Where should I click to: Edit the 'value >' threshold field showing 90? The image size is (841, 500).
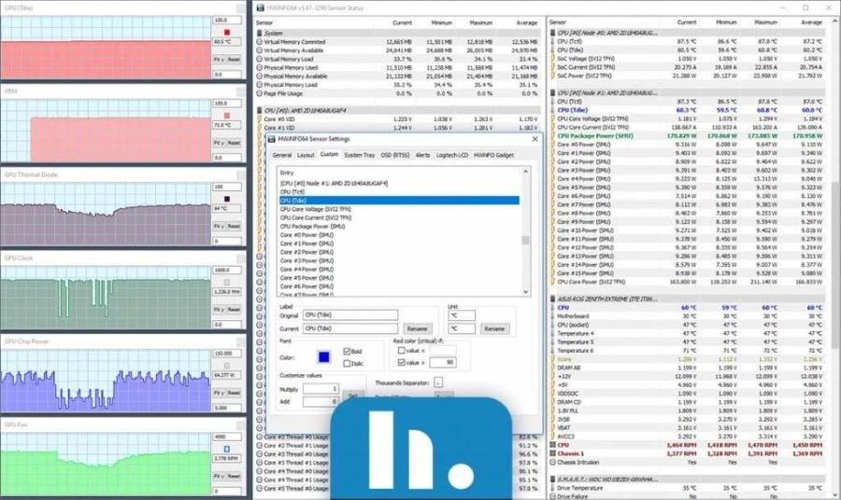pos(443,363)
